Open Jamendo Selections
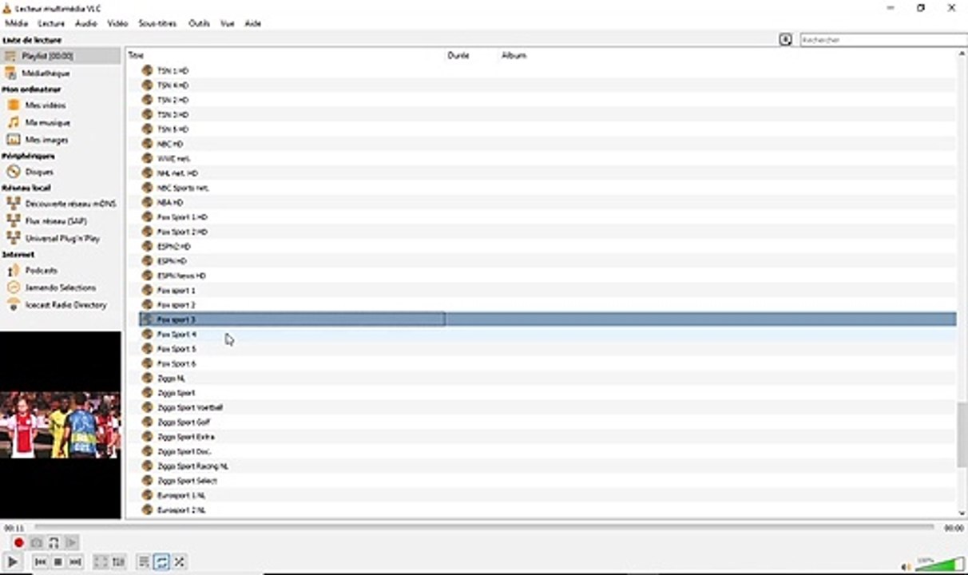 coord(61,287)
